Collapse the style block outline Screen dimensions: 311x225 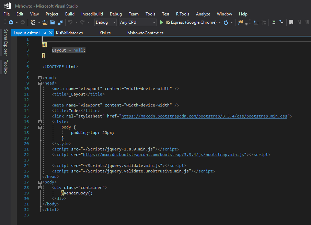click(x=40, y=122)
